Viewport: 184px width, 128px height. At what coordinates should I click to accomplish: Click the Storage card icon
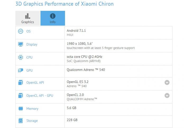[20, 121]
